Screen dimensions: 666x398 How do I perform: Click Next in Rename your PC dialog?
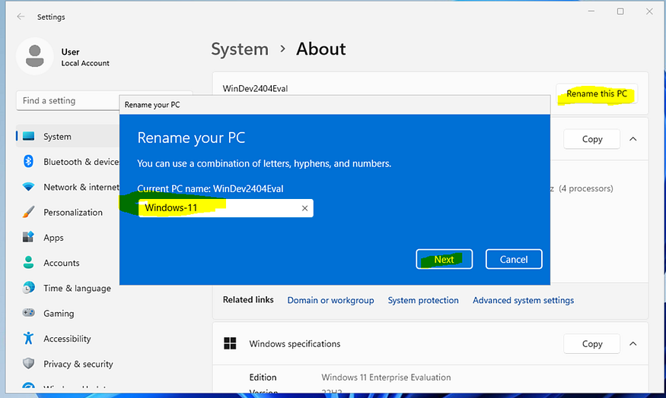(444, 259)
